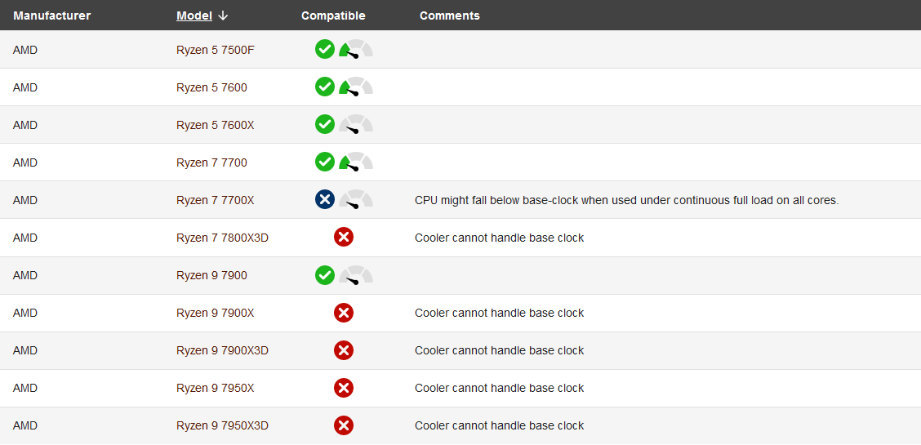921x445 pixels.
Task: Click green checkmark for Ryzen 5 7600X
Action: click(325, 124)
